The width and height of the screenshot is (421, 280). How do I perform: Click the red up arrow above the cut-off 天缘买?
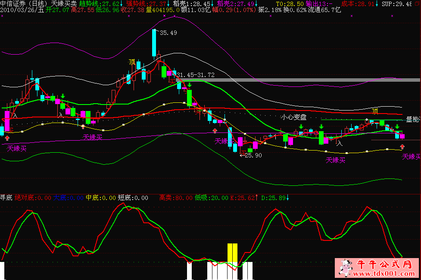pyautogui.click(x=402, y=147)
